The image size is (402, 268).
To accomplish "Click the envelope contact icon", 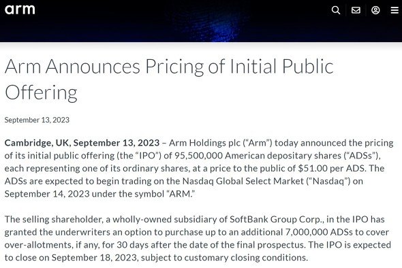I will click(x=356, y=10).
